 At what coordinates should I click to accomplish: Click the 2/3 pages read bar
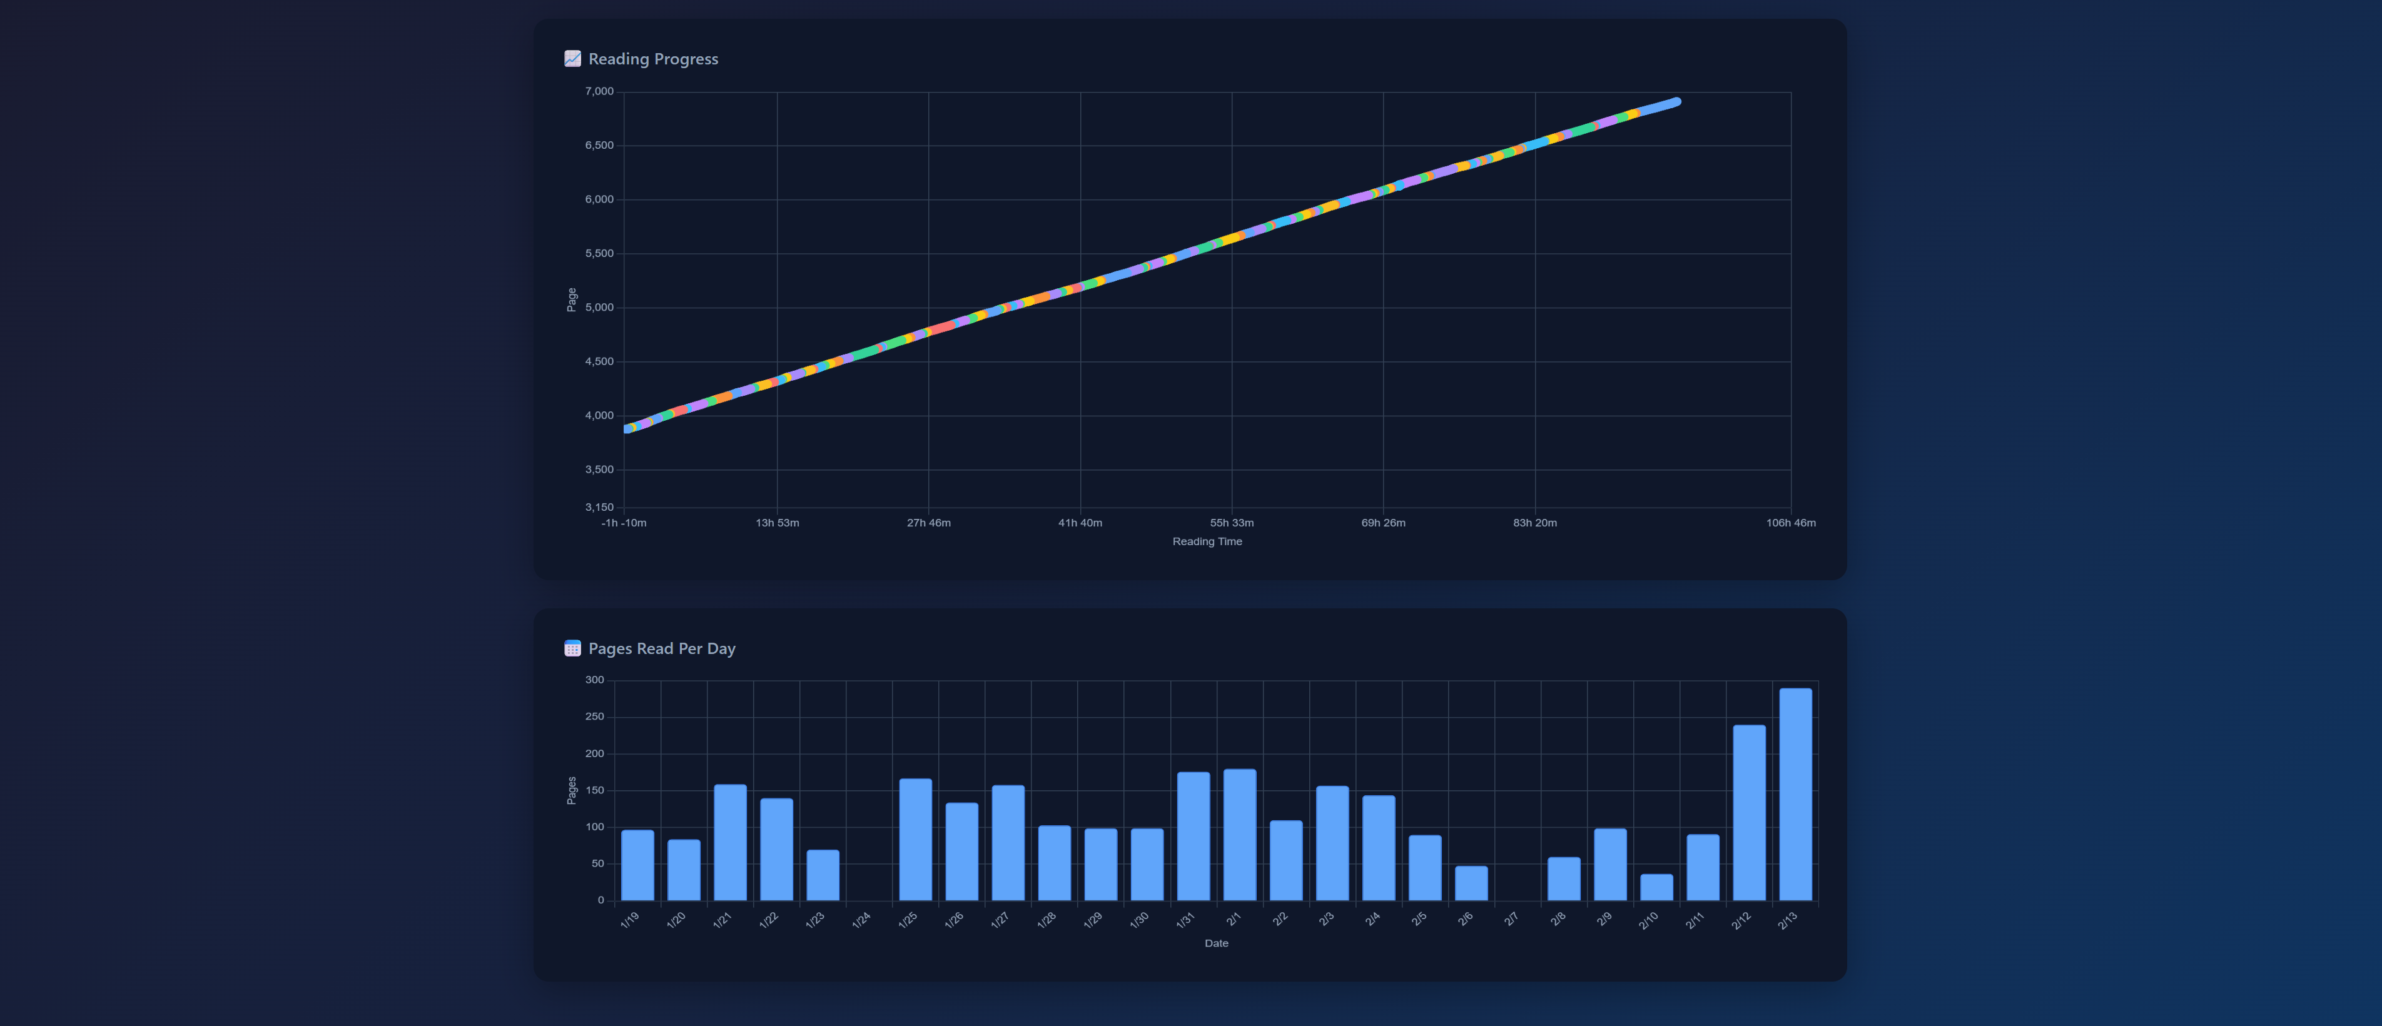[1332, 844]
